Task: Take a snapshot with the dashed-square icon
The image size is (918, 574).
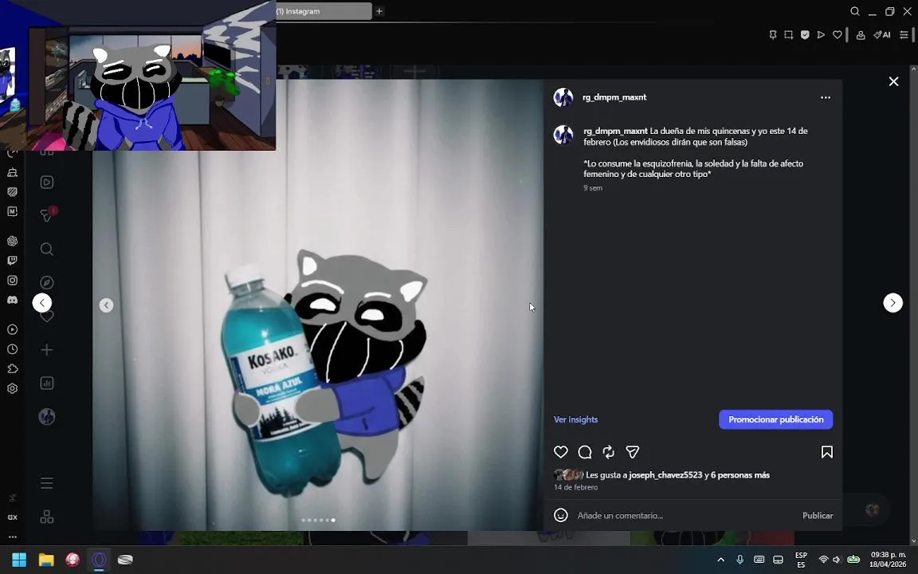Action: [789, 35]
